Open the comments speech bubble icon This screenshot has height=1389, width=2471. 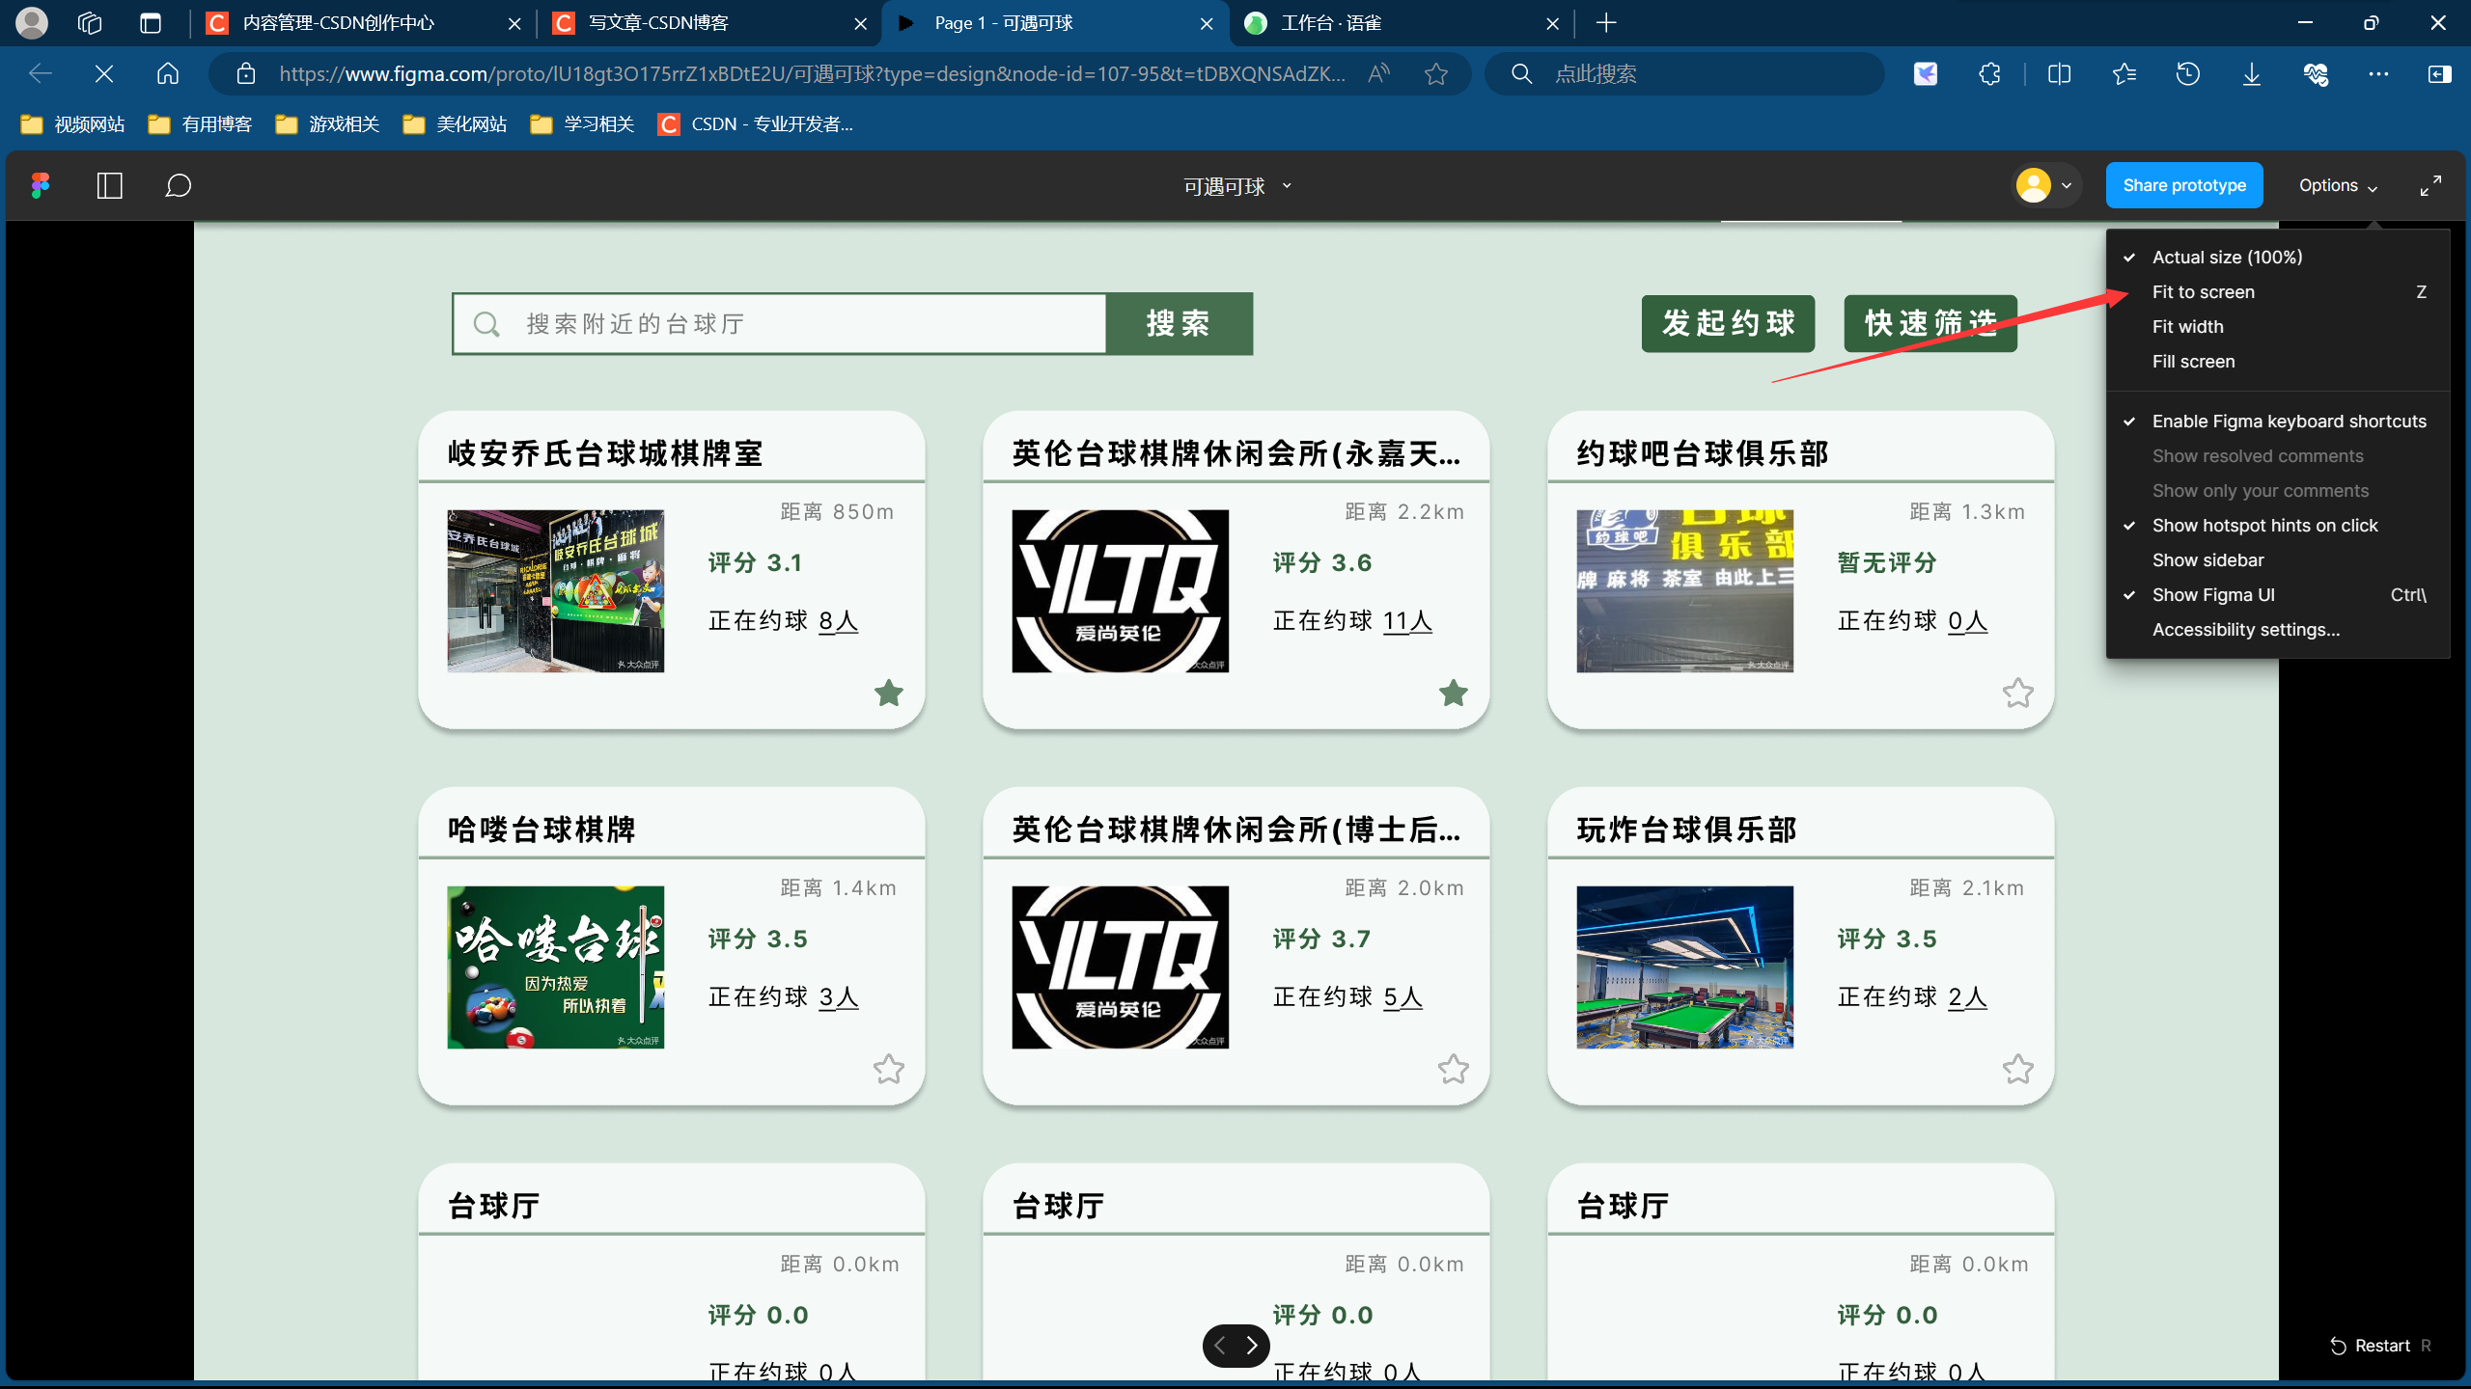pyautogui.click(x=178, y=185)
